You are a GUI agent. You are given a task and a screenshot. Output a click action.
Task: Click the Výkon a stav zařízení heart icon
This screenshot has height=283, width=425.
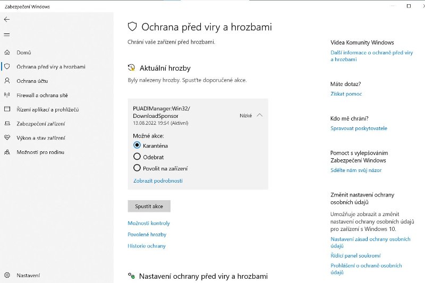(7, 138)
